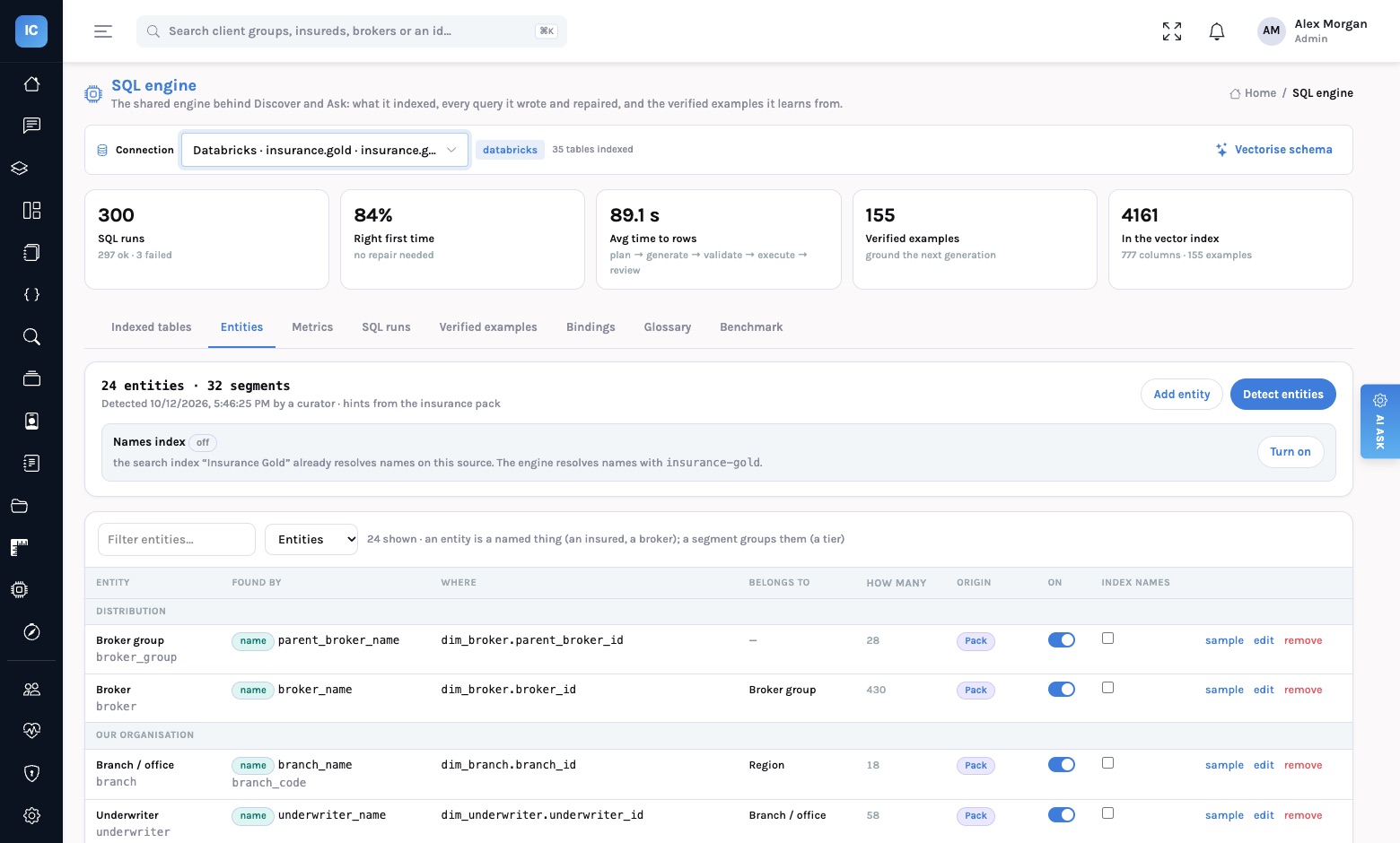1400x843 pixels.
Task: Disable the Broker group entity switch
Action: (x=1062, y=640)
